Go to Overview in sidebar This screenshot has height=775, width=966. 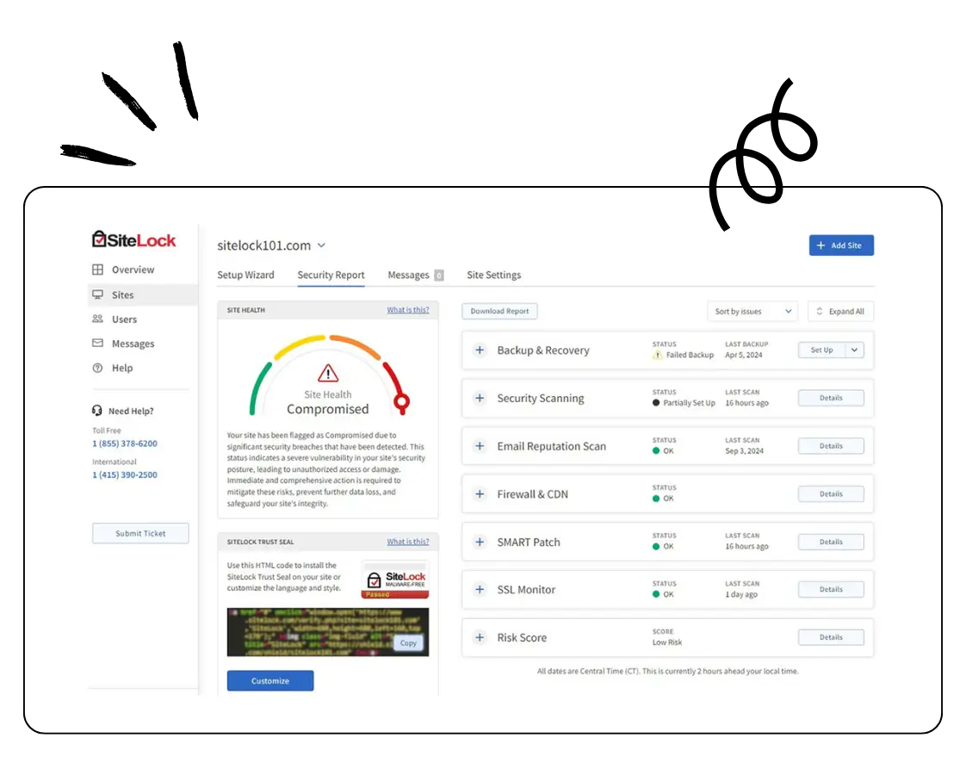[133, 270]
